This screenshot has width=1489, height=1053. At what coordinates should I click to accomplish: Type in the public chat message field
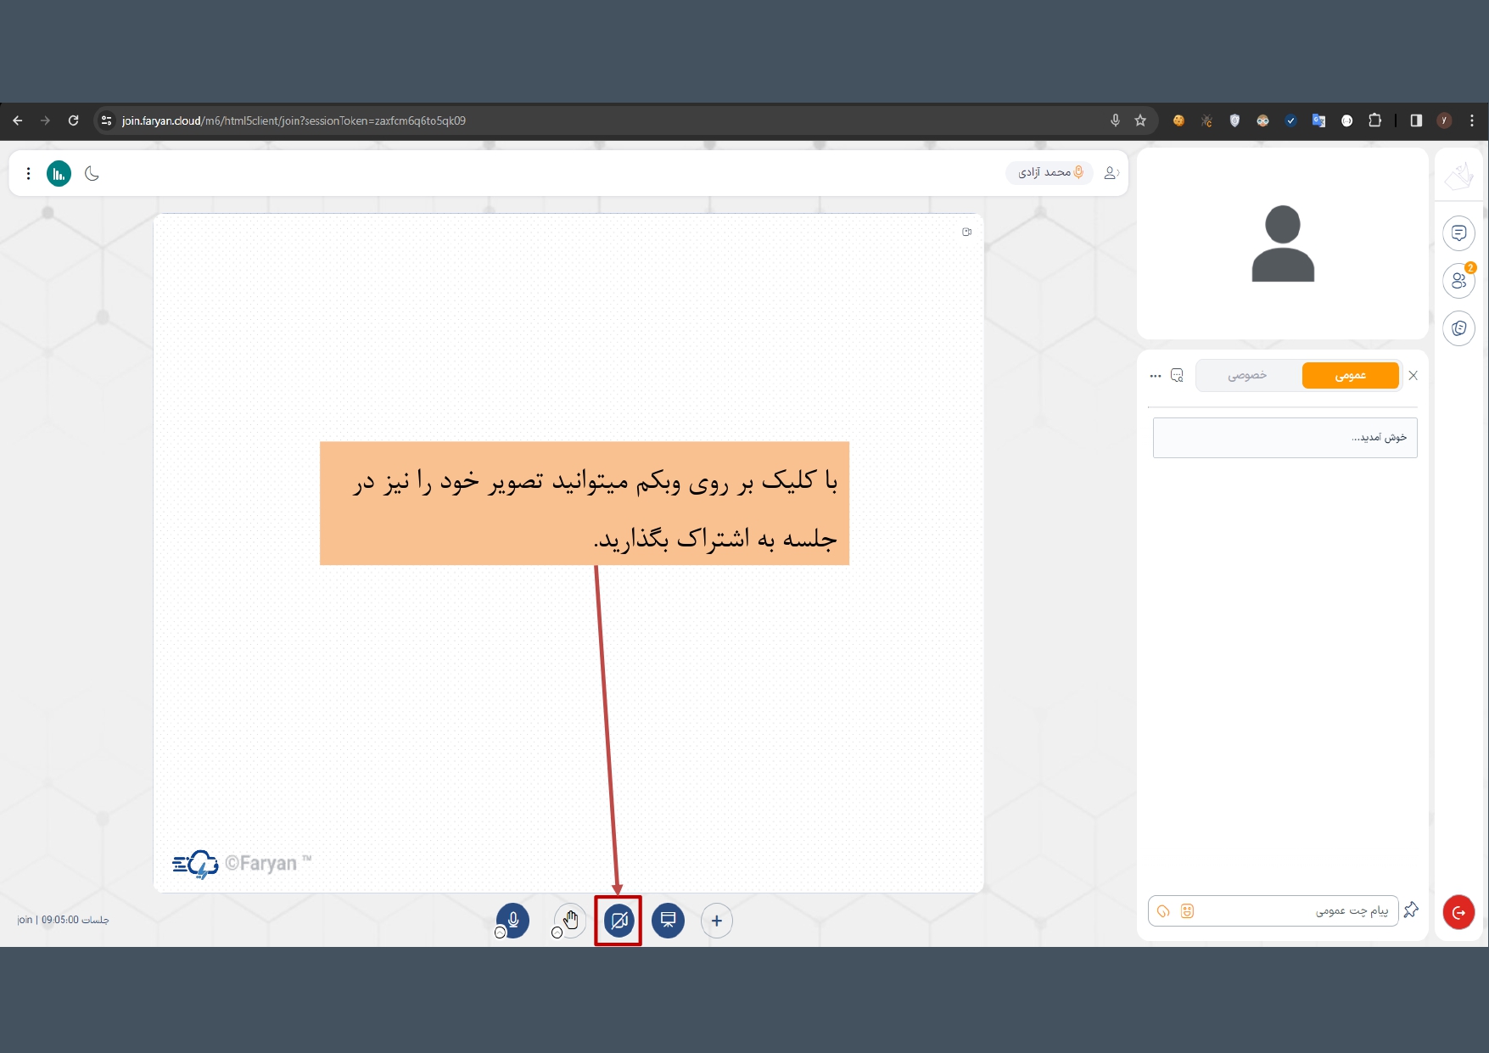tap(1290, 910)
